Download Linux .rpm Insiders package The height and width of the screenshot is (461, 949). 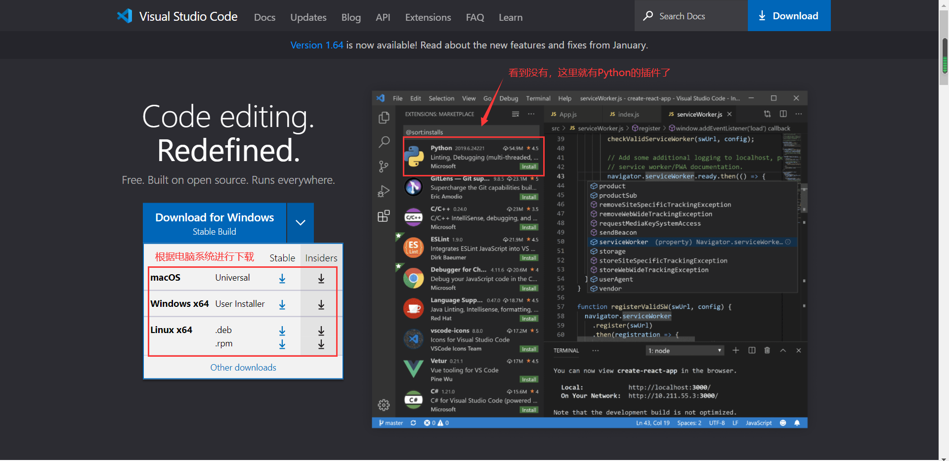[x=321, y=344]
